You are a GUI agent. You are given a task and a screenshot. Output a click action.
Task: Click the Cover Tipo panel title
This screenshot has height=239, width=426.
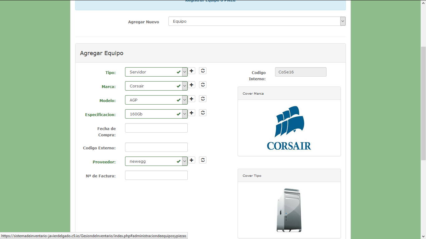252,176
